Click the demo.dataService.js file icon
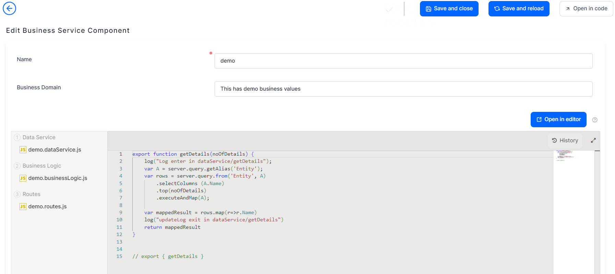 (x=23, y=150)
